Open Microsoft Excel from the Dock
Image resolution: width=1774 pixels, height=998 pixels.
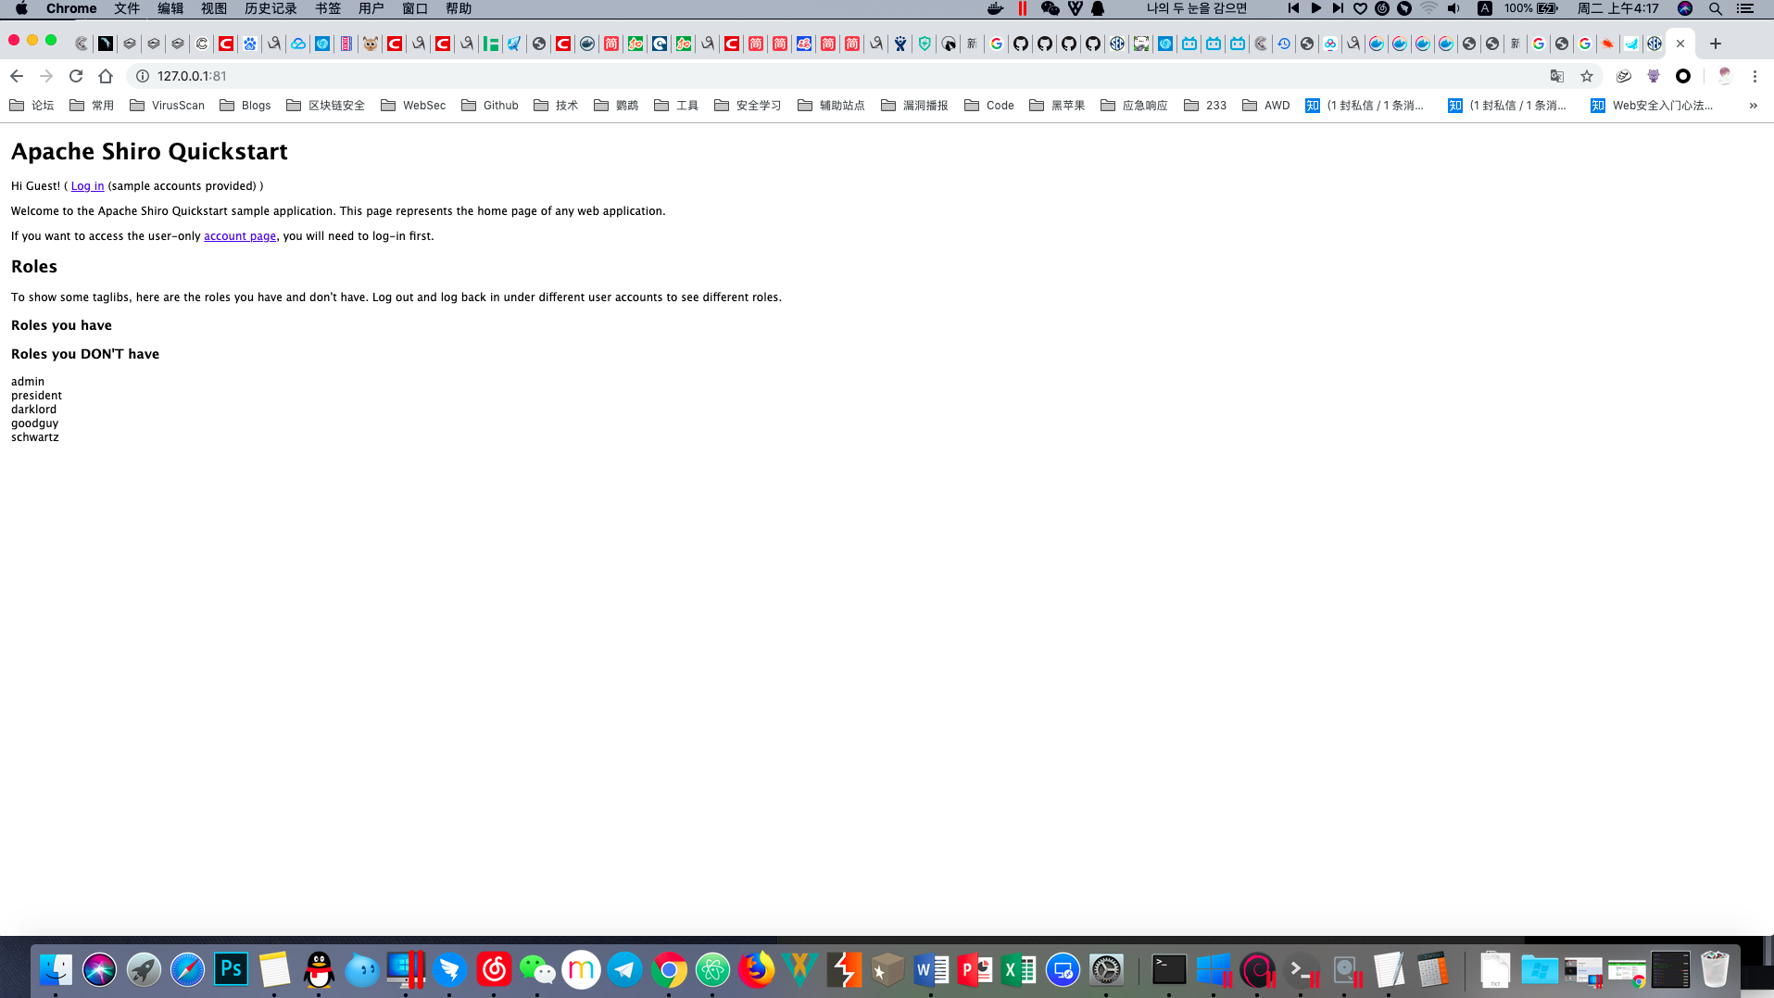1019,970
